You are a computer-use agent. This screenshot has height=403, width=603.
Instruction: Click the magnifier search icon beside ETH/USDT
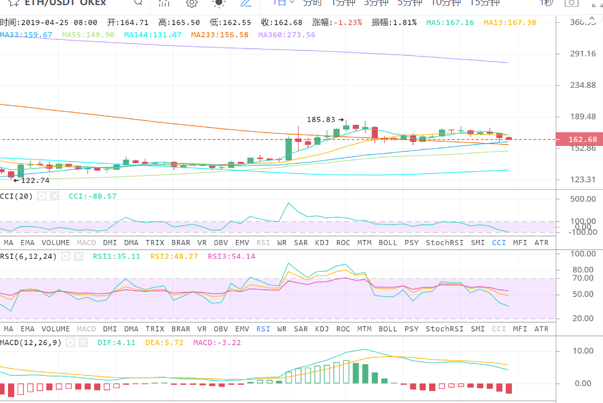[138, 2]
